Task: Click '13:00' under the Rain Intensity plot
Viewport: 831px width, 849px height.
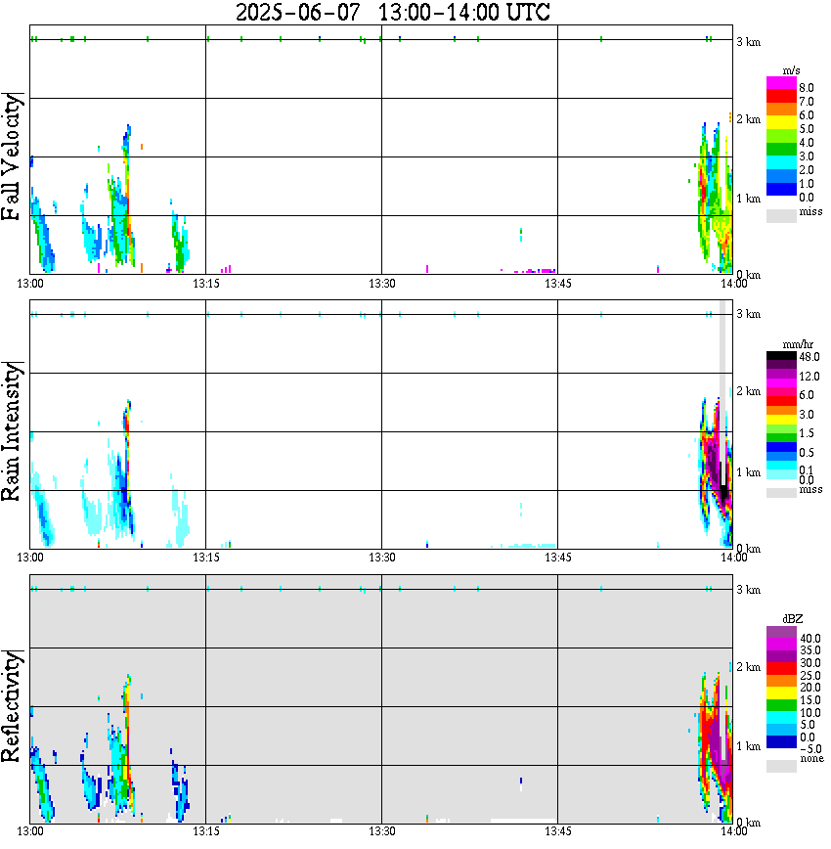Action: click(30, 558)
